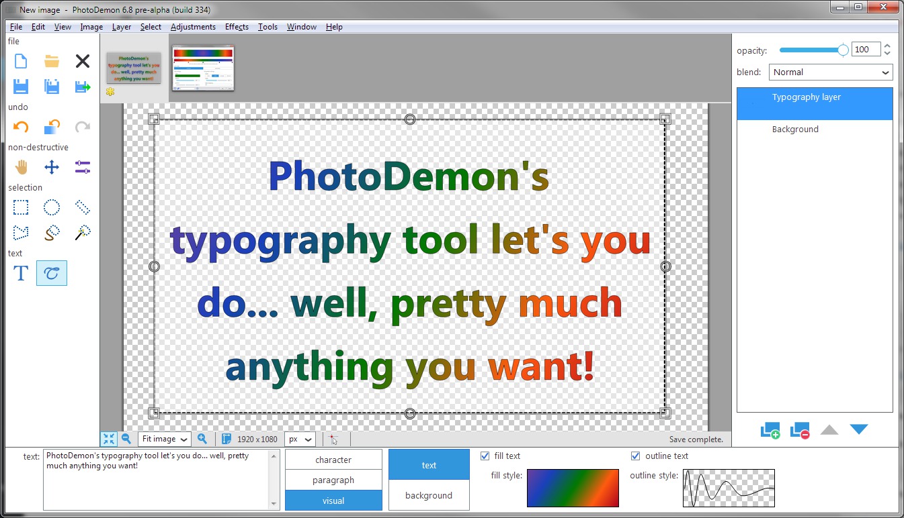Viewport: 904px width, 518px height.
Task: Select the Background layer in layers list
Action: pyautogui.click(x=815, y=129)
